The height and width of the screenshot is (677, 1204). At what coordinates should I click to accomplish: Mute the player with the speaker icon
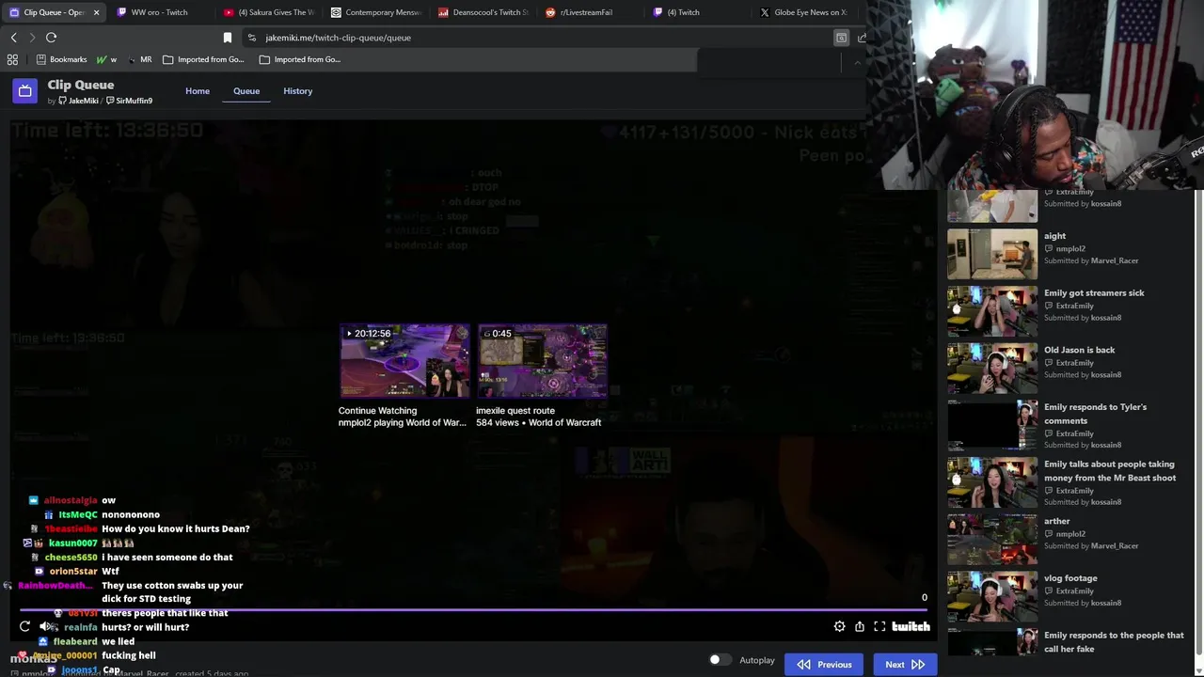click(45, 626)
